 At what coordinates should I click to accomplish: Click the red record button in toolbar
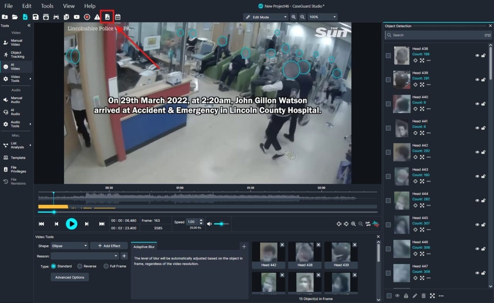[87, 17]
